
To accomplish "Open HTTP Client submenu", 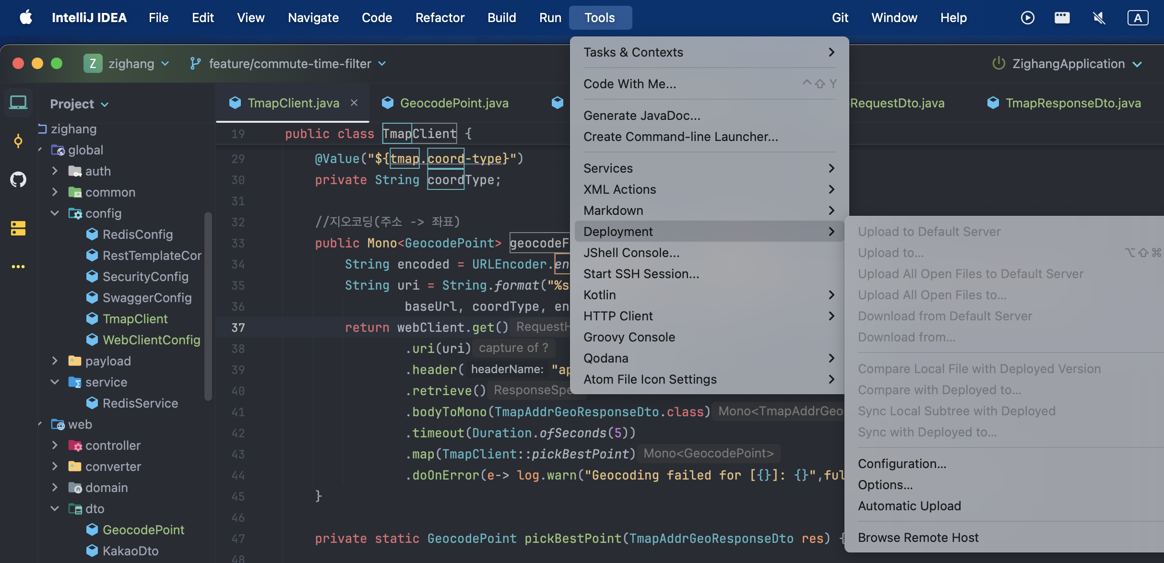I will [x=618, y=316].
